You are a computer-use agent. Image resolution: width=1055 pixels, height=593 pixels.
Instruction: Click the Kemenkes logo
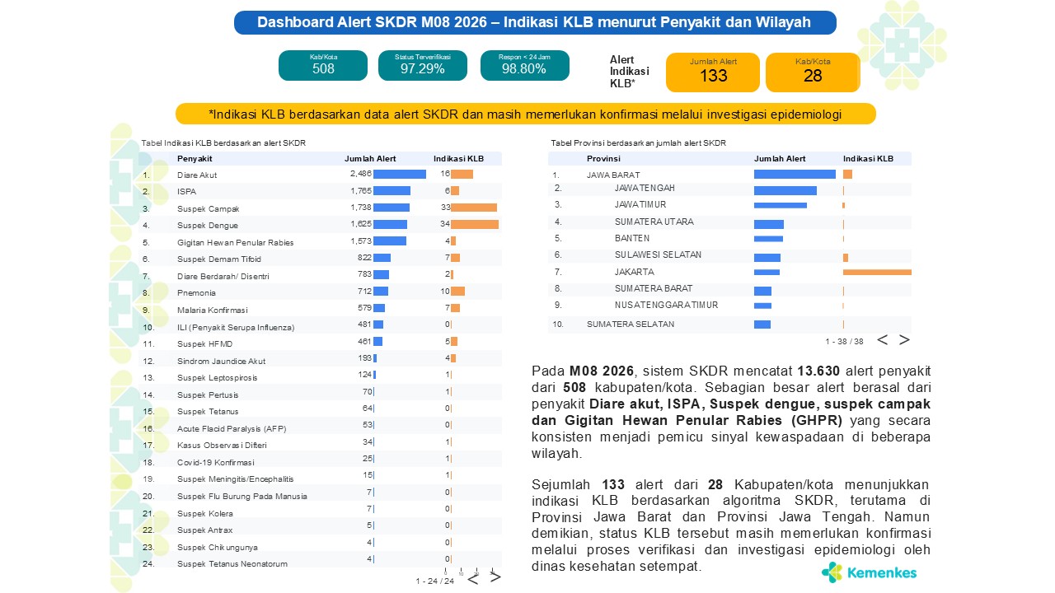tap(869, 572)
